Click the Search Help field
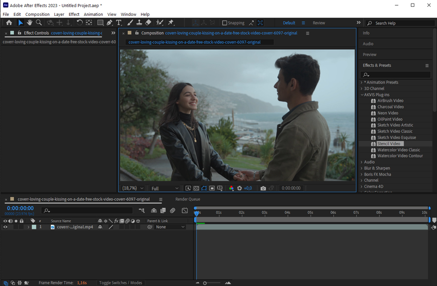Screen dimensions: 437x286 pyautogui.click(x=400, y=23)
